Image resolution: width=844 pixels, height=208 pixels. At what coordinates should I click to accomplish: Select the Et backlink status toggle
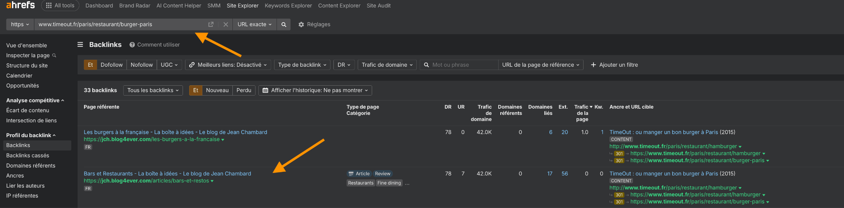click(196, 90)
